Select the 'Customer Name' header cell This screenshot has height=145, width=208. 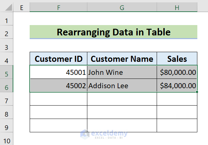click(122, 59)
